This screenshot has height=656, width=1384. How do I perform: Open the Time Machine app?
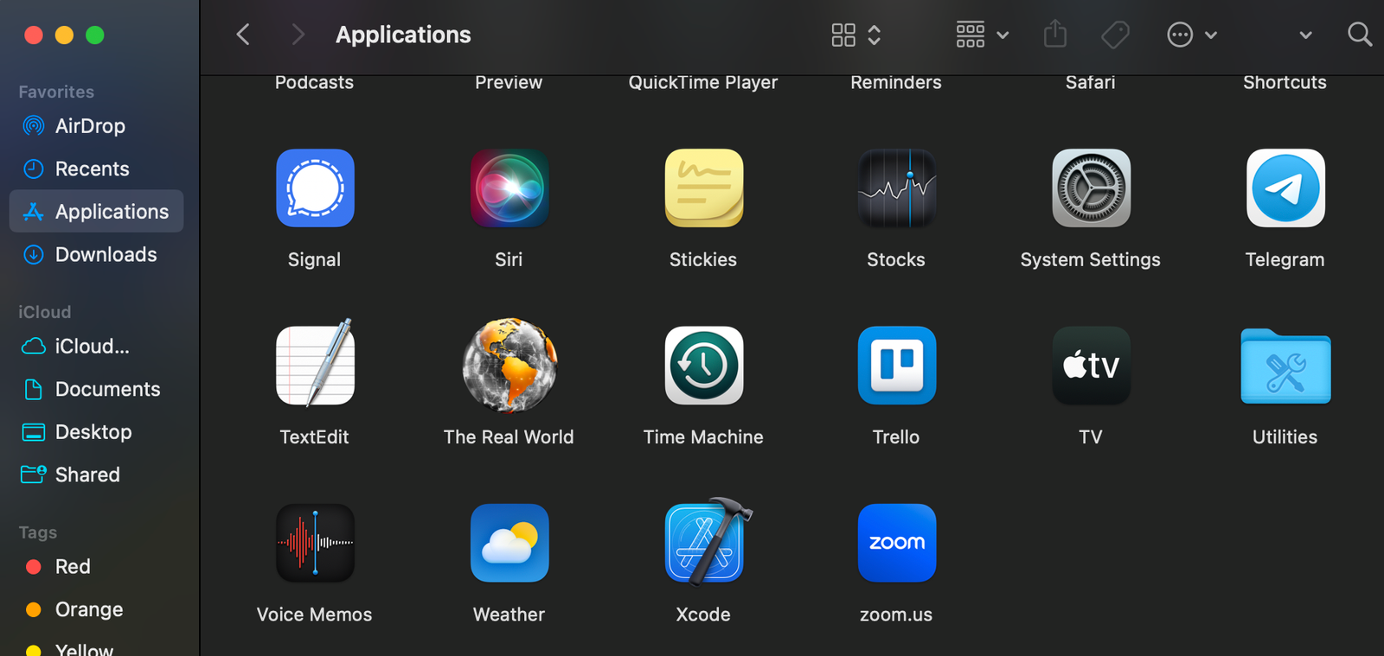pyautogui.click(x=703, y=366)
